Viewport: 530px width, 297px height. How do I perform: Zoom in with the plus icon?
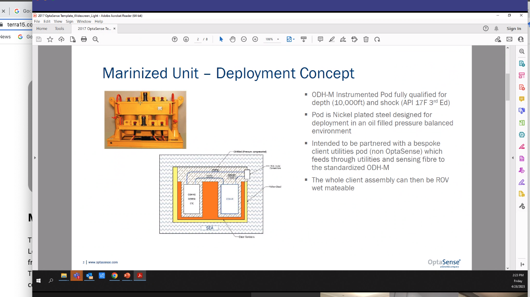point(255,39)
